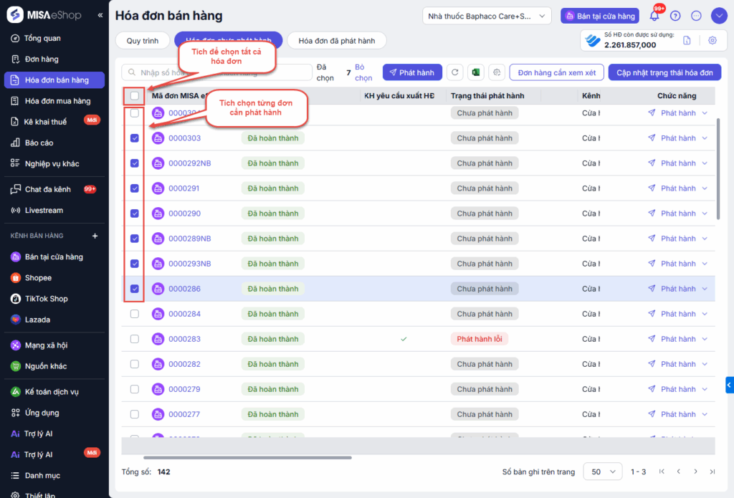Click the blue Phát hành toolbar button
The height and width of the screenshot is (498, 734).
click(412, 72)
